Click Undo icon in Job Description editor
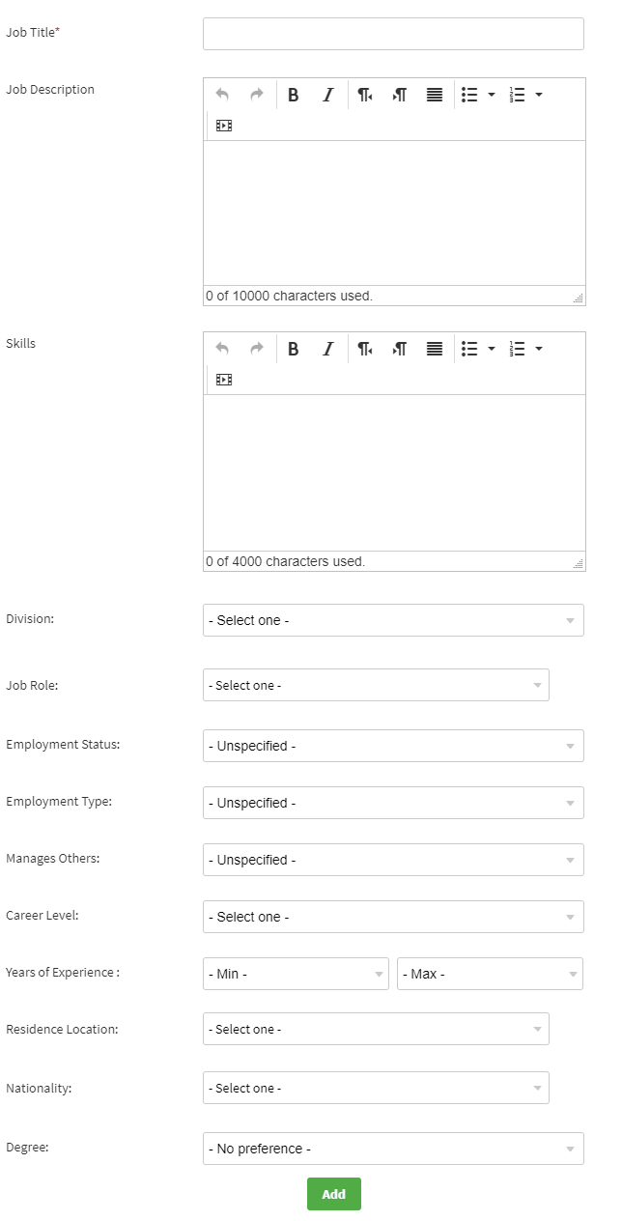 coord(222,95)
